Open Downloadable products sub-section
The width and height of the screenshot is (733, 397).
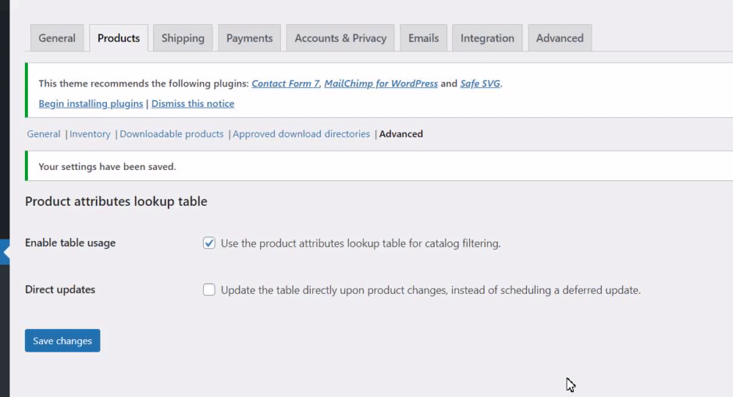(172, 134)
